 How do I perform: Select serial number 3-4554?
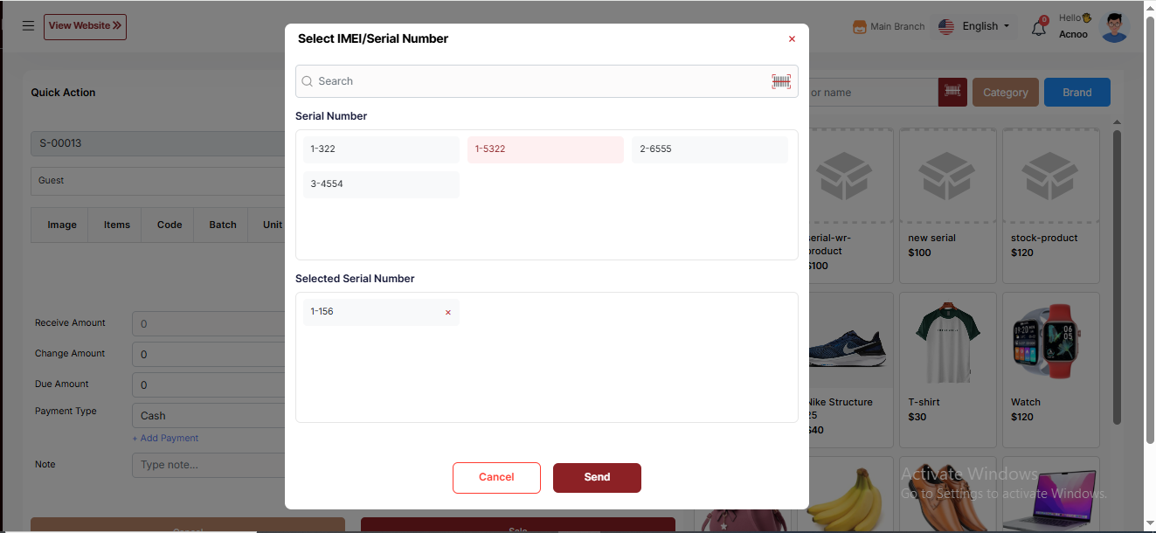[380, 184]
